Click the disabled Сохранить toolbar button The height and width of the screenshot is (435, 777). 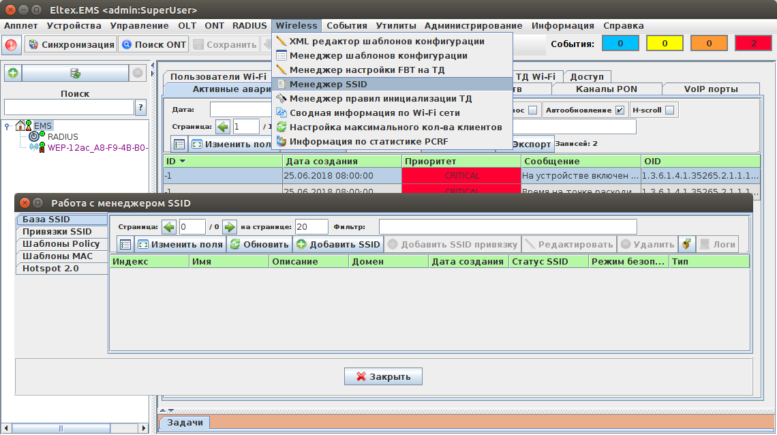point(225,44)
